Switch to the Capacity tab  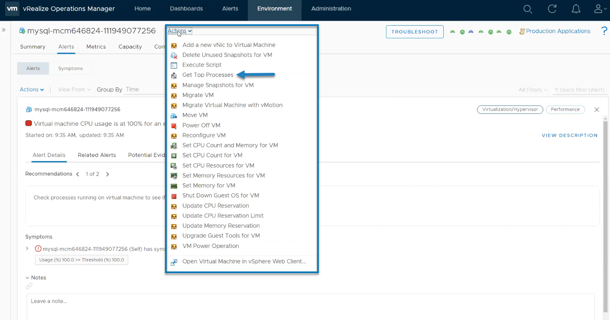(130, 47)
